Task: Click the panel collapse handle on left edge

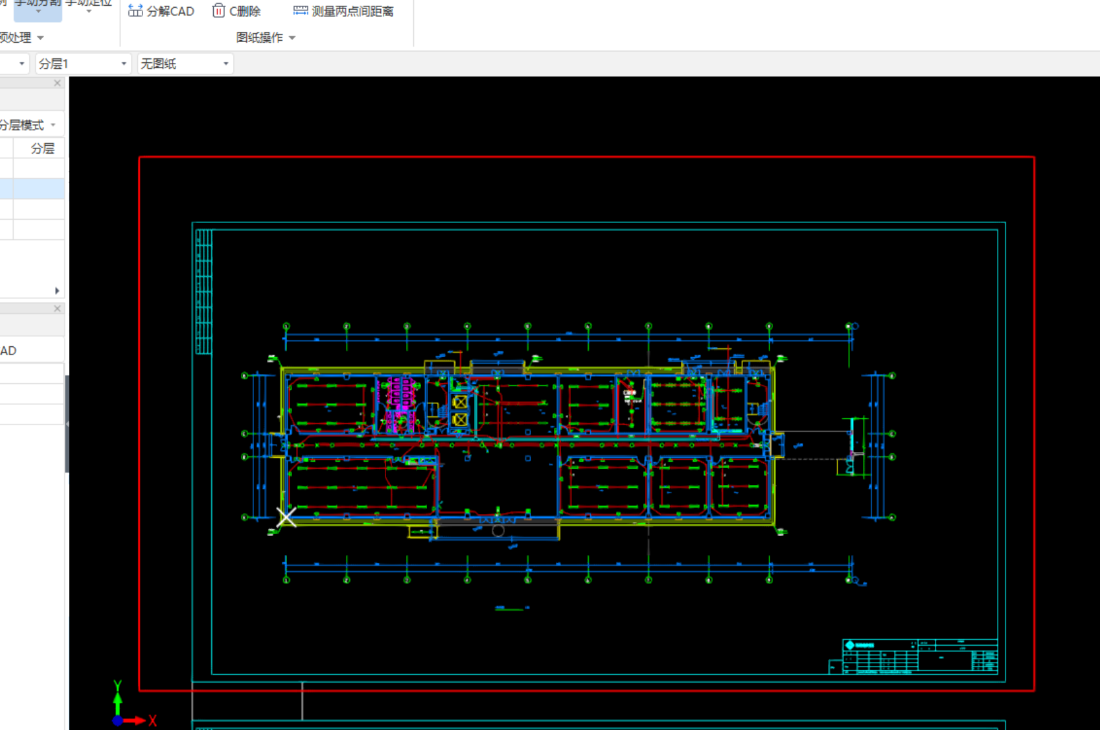Action: (67, 424)
